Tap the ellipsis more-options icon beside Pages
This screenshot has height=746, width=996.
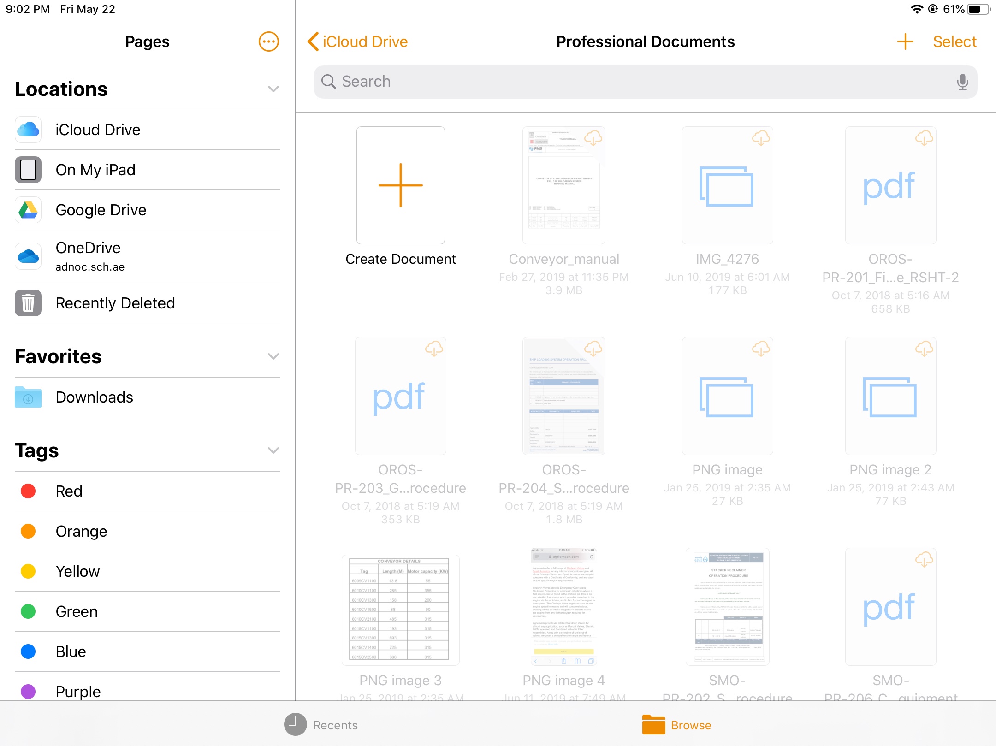[x=268, y=42]
